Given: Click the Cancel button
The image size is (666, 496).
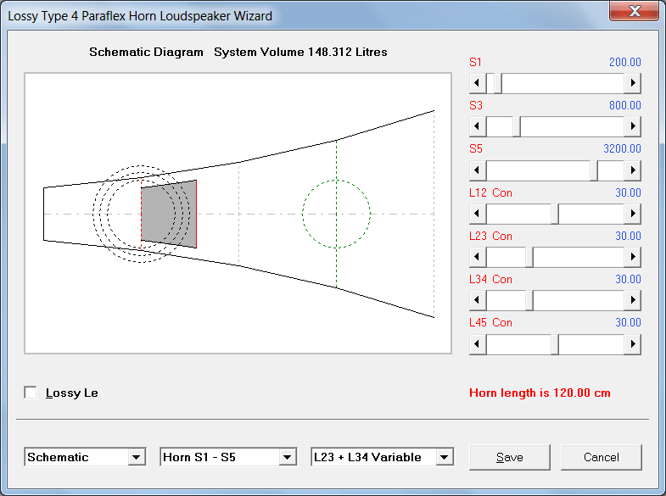Looking at the screenshot, I should 601,457.
